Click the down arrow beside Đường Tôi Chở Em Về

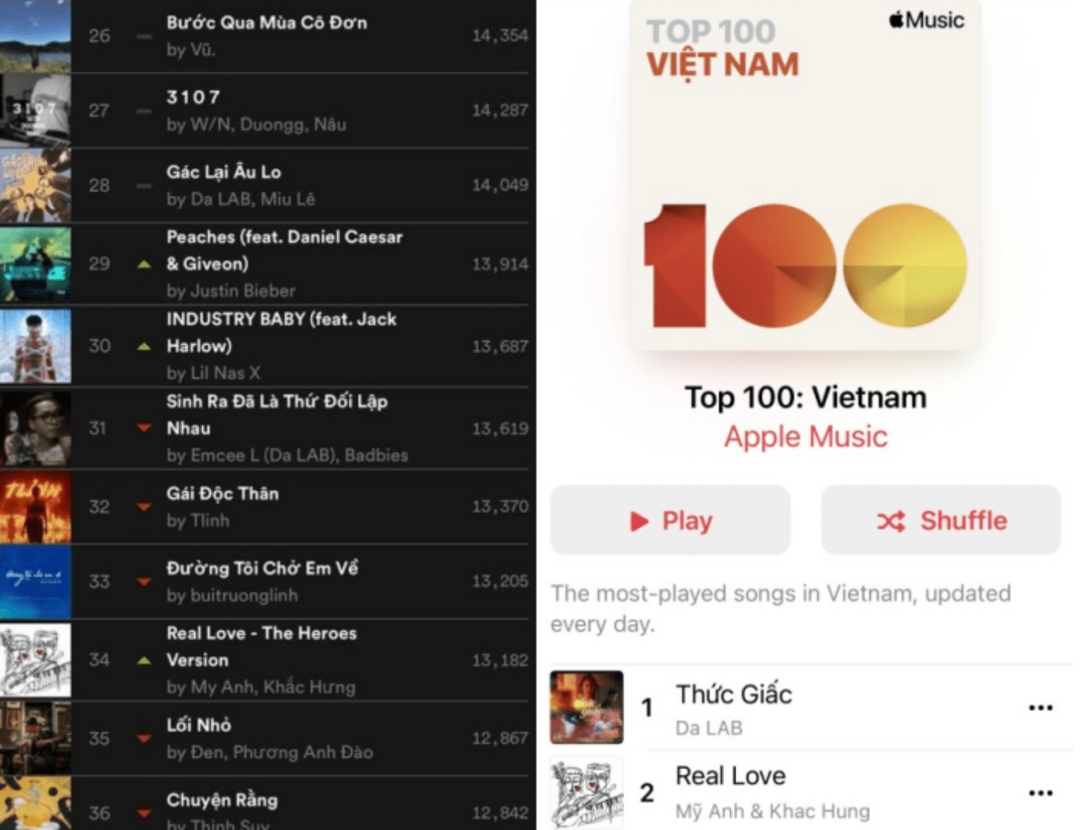(x=144, y=582)
